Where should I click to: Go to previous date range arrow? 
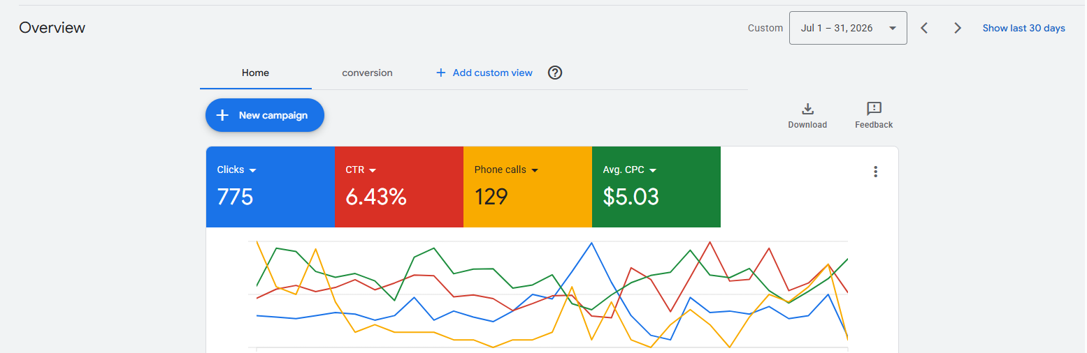click(x=924, y=28)
